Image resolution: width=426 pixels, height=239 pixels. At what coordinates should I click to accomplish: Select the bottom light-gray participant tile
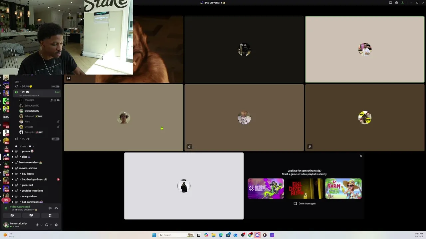(184, 186)
